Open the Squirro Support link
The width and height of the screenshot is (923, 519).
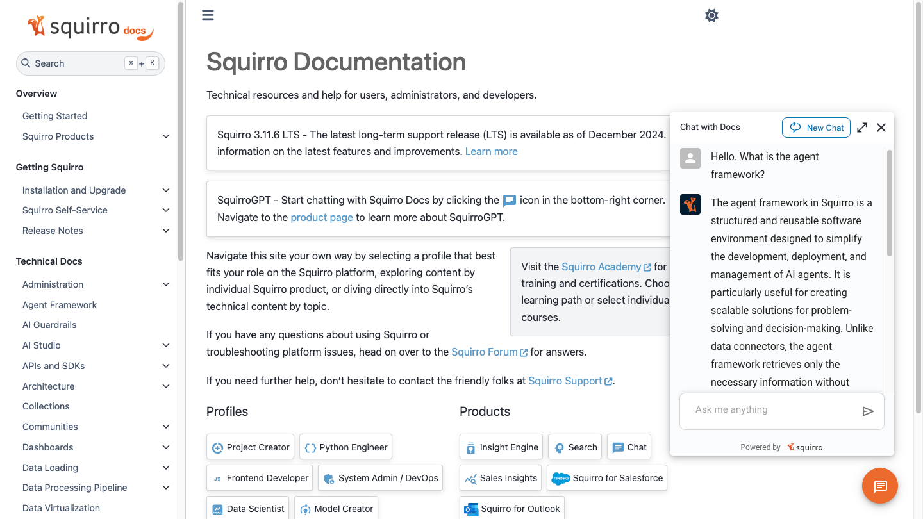pyautogui.click(x=570, y=381)
